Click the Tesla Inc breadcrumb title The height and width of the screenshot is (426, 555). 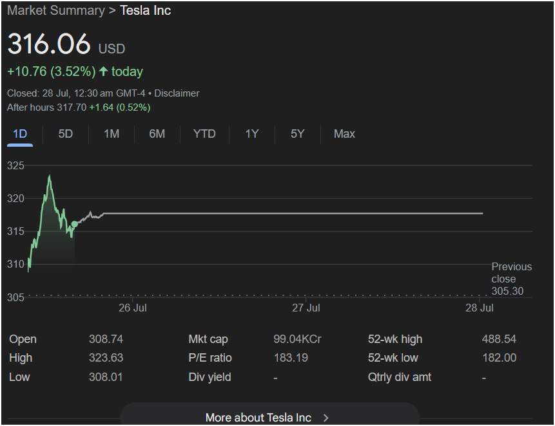tap(146, 10)
